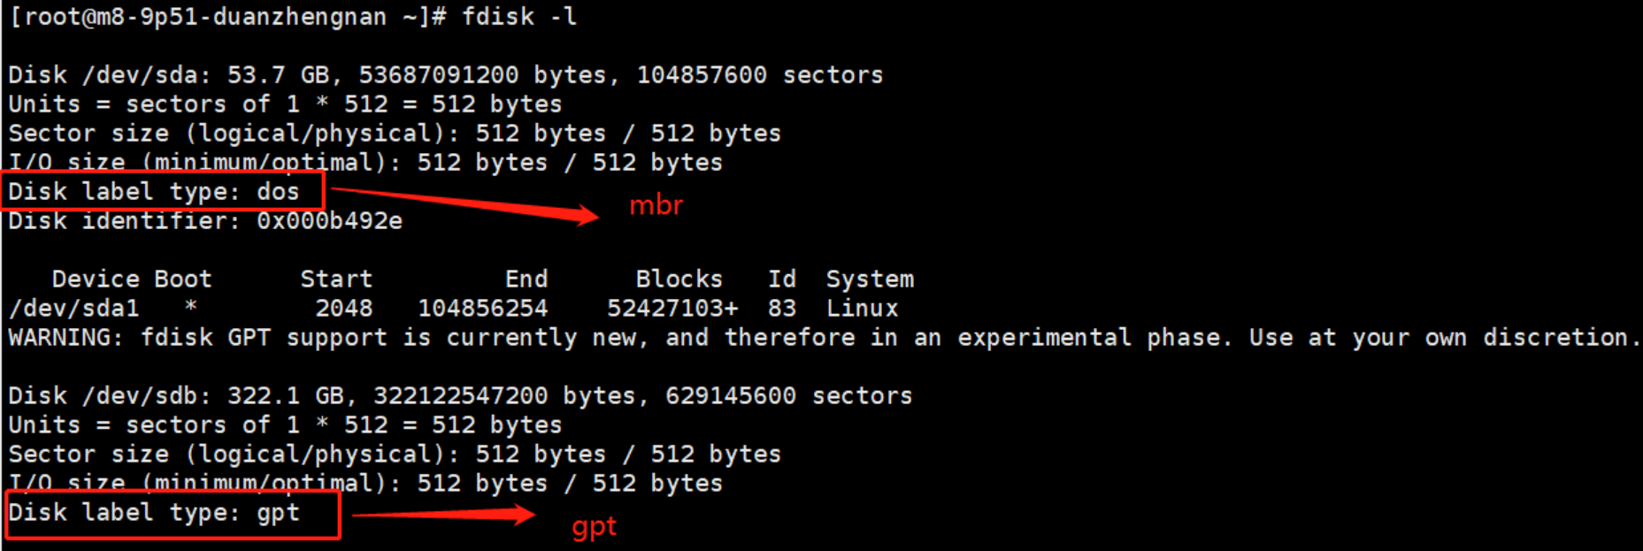
Task: Click the disk identifier 0x000b492e
Action: tap(329, 220)
